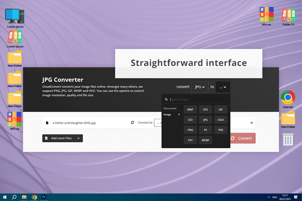Select the Image format category
The image size is (302, 201).
point(172,114)
